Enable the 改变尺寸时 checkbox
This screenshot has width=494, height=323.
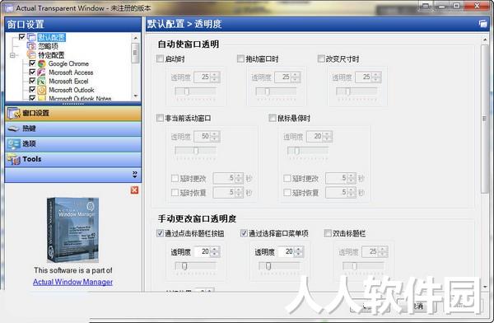coord(321,59)
